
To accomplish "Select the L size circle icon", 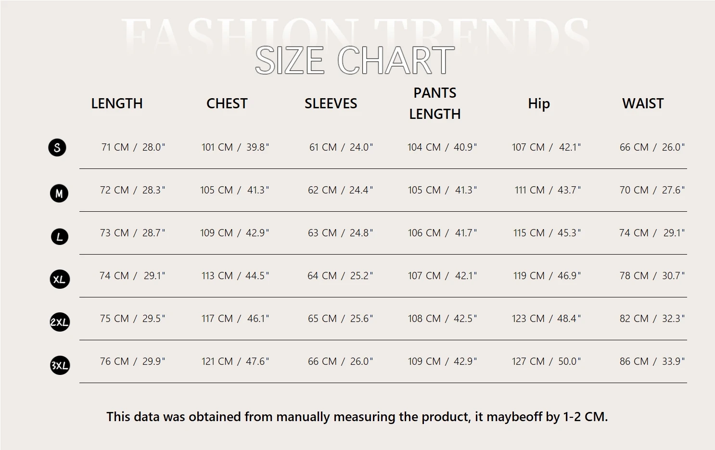I will coord(60,236).
